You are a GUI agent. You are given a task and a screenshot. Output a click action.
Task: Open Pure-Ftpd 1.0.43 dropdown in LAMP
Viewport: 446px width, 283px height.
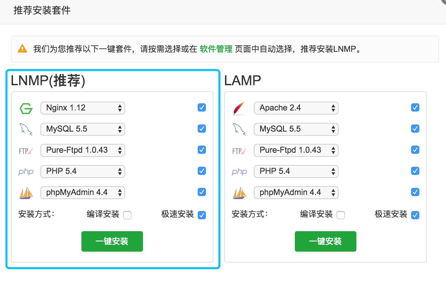(x=296, y=150)
